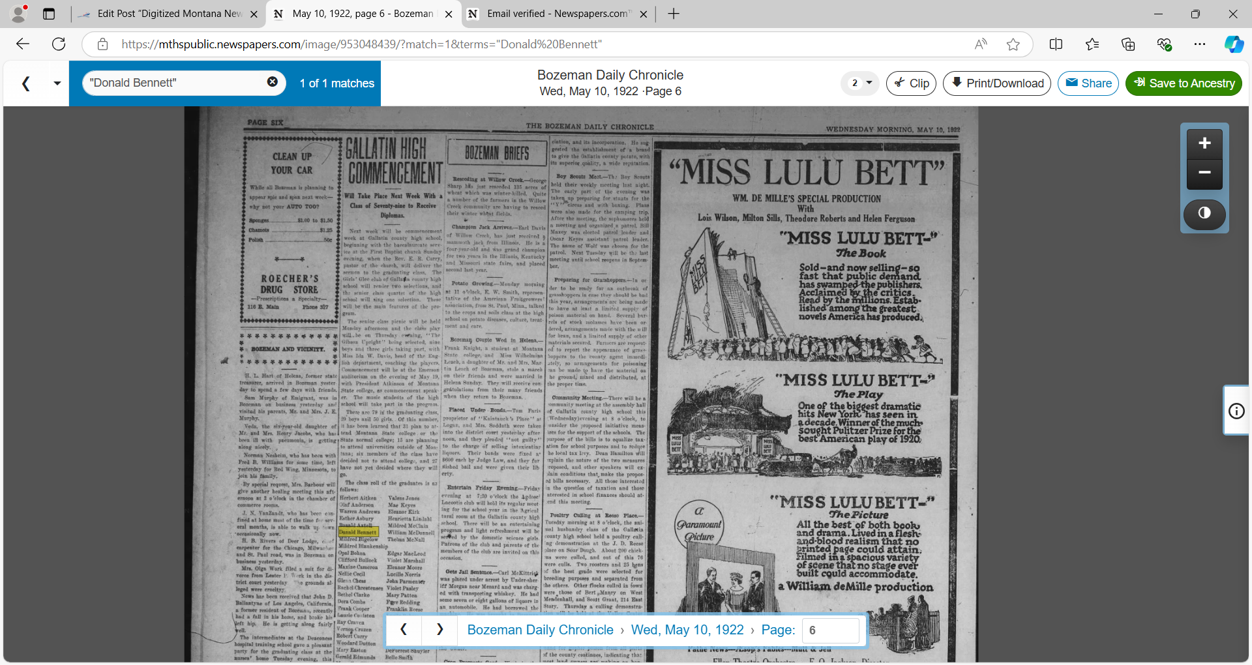The width and height of the screenshot is (1252, 665).
Task: Expand the dropdown next to back chevron
Action: [x=57, y=83]
